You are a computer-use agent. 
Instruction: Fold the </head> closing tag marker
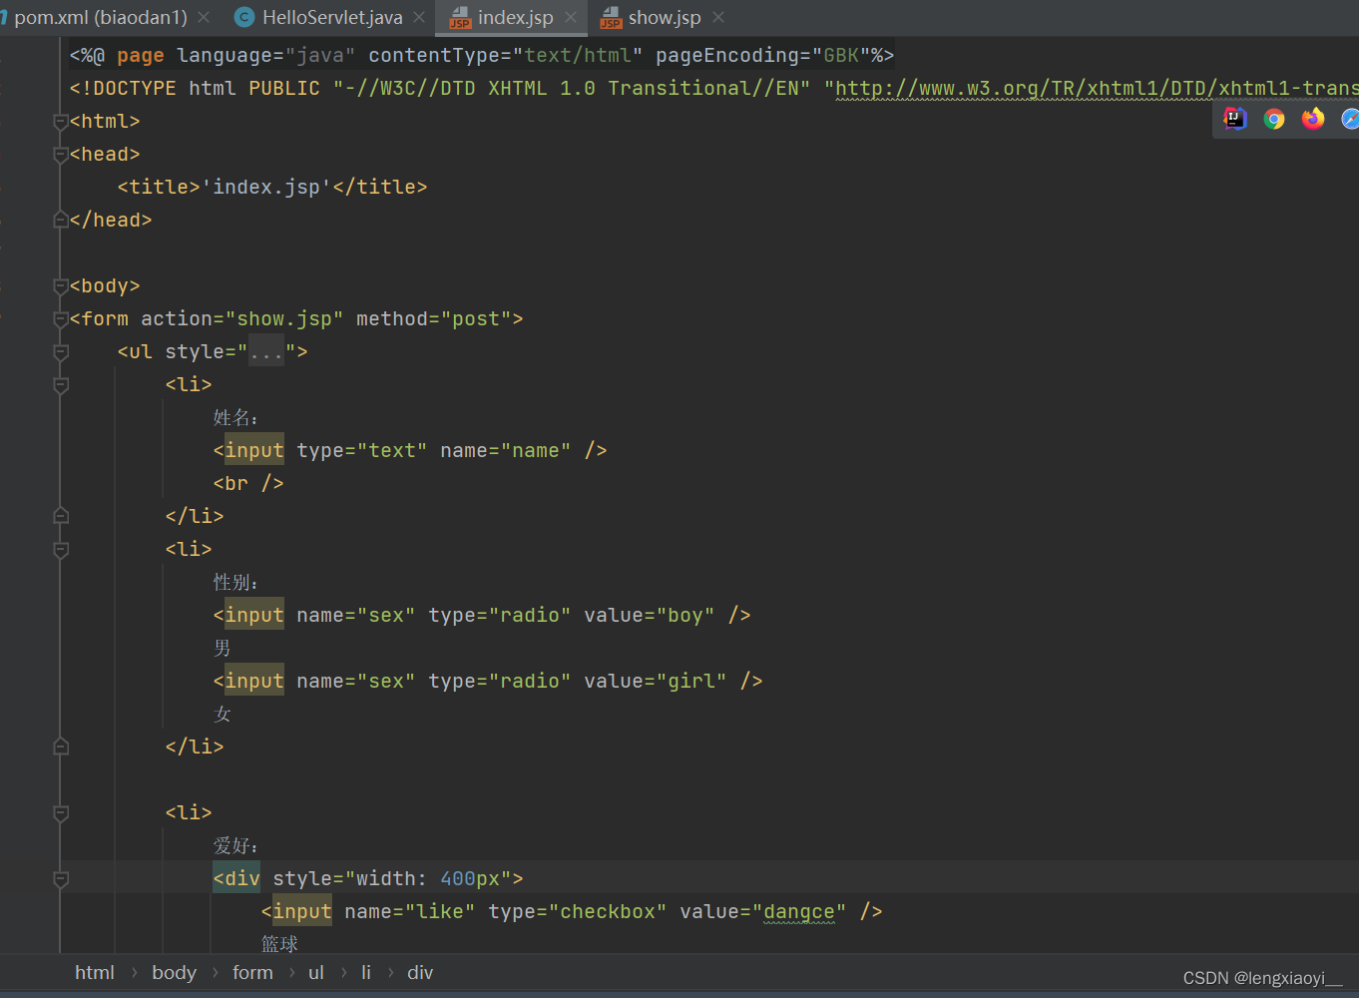60,220
